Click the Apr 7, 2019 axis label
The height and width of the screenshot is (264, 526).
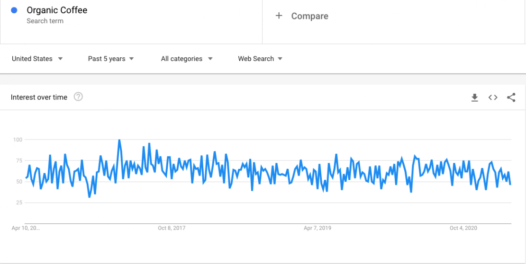tap(317, 228)
